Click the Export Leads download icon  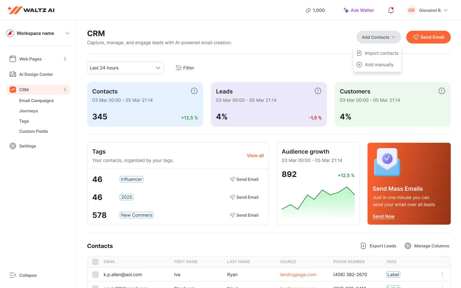pos(363,246)
